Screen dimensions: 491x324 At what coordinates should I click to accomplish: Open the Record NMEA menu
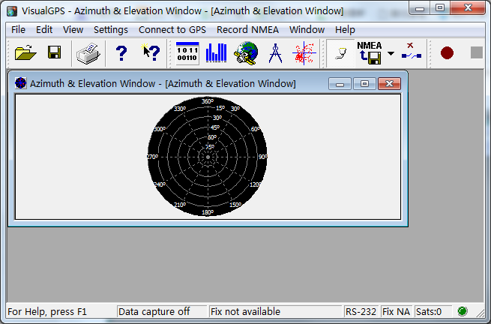[248, 29]
